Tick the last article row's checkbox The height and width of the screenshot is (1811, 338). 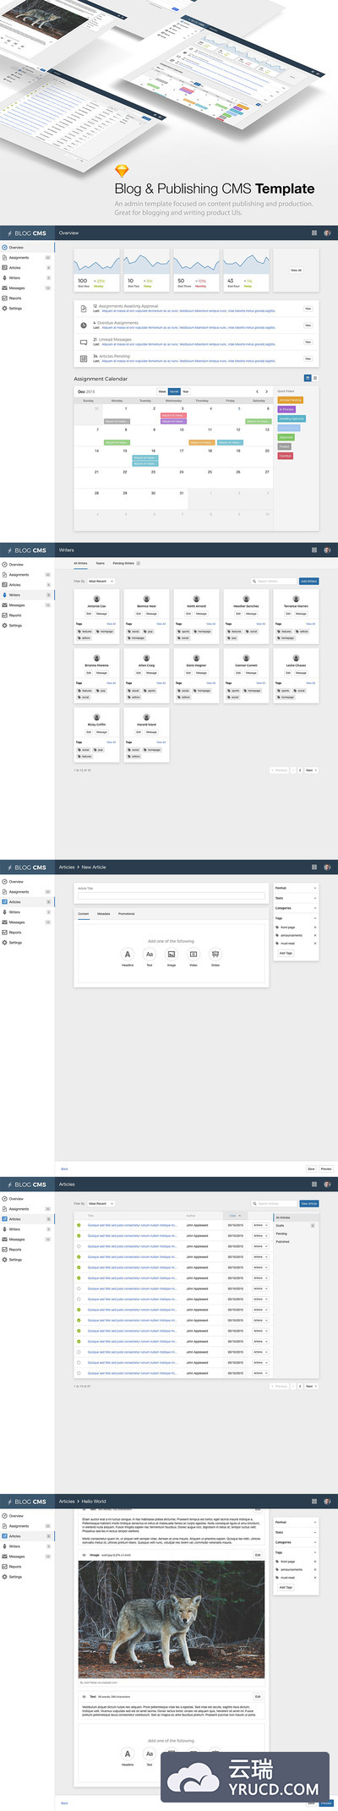[x=79, y=1373]
